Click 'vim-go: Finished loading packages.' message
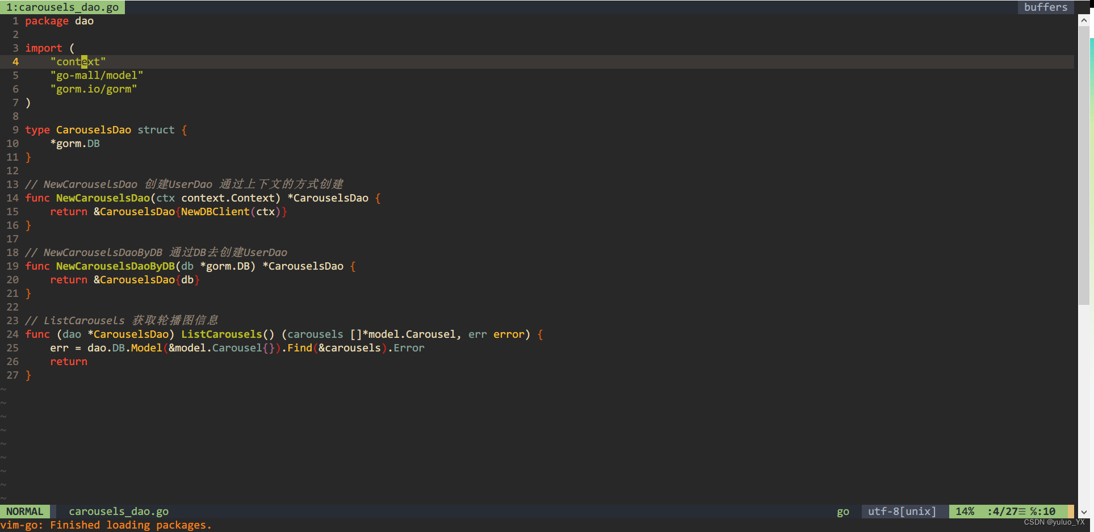 [x=106, y=525]
